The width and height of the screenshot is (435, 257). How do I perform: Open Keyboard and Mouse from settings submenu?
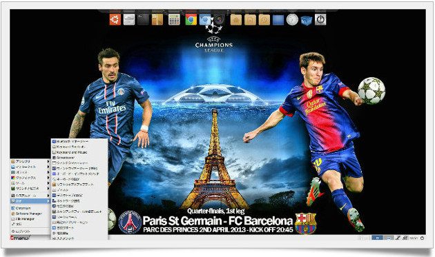[x=72, y=152]
